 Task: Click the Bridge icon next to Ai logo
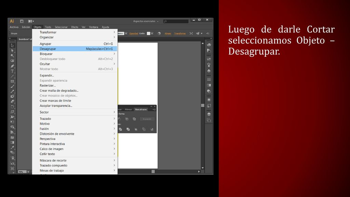coord(22,21)
